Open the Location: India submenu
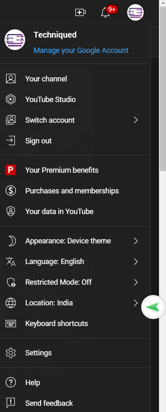Screen dimensions: 166x412 click(x=75, y=303)
